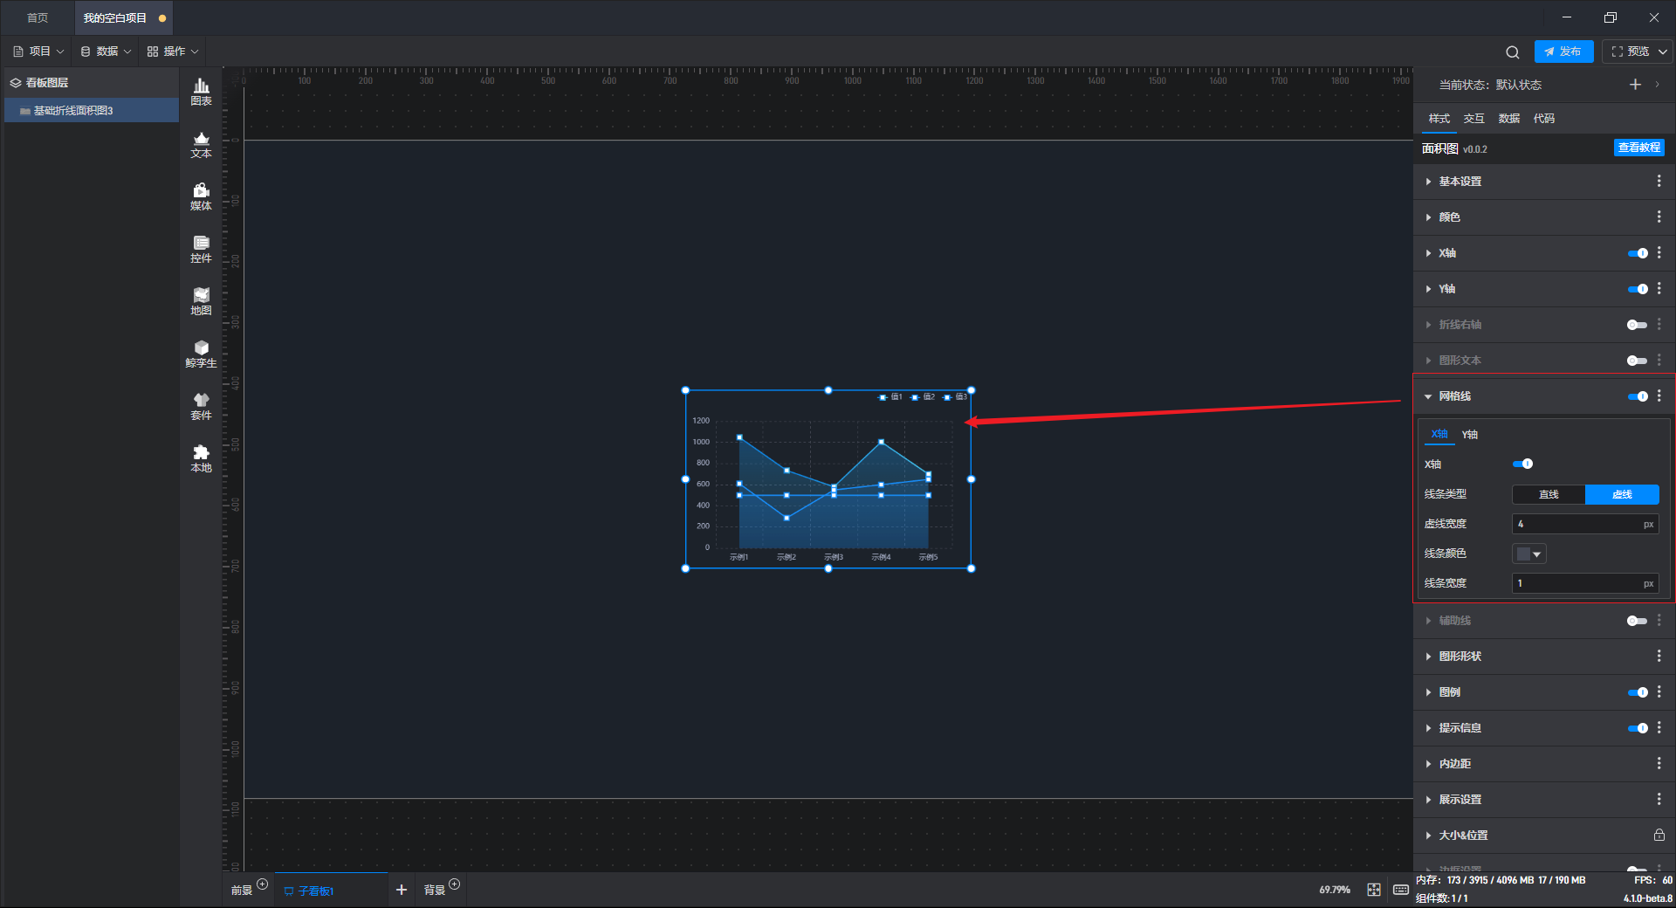Open more options for 提示信息 section

1659,727
